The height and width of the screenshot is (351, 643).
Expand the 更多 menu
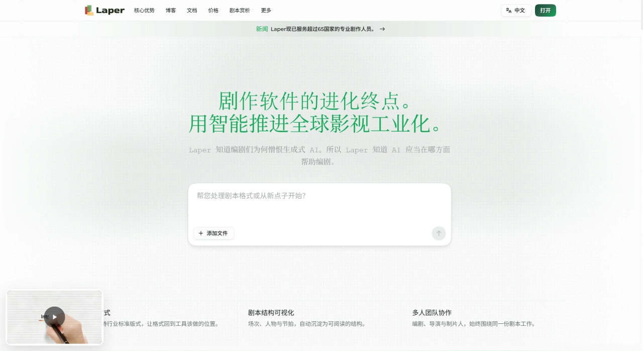coord(266,11)
